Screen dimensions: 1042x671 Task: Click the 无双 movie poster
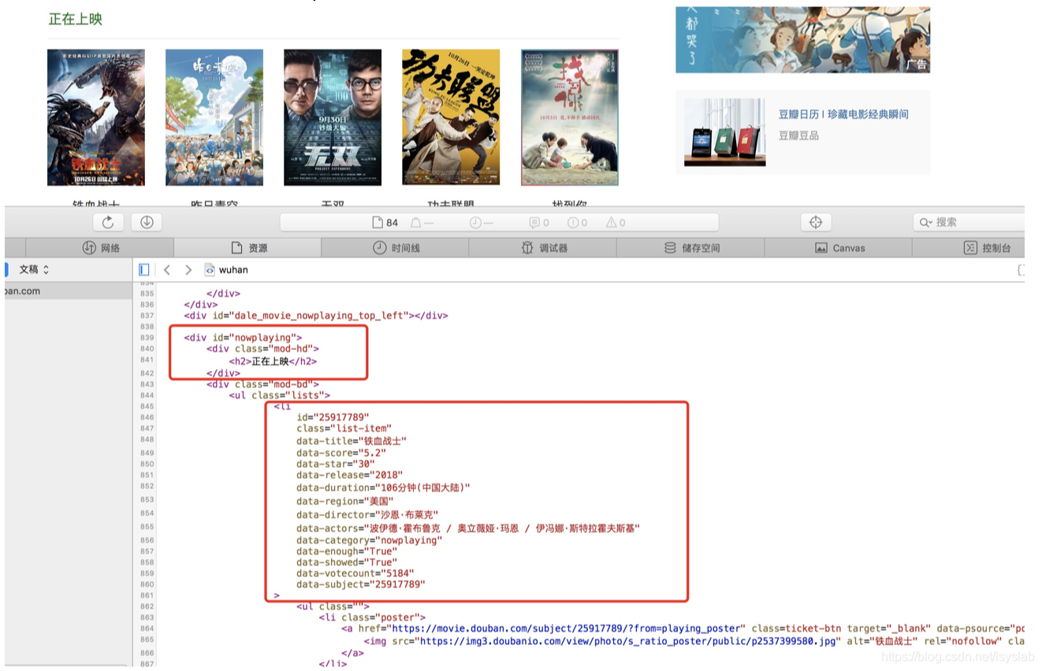click(x=333, y=117)
